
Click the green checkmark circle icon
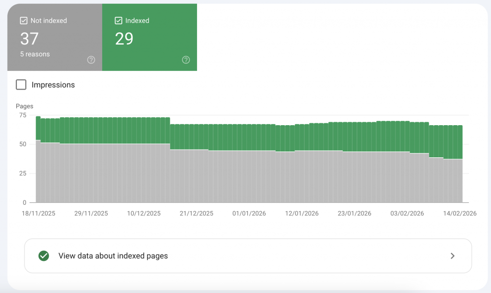pos(44,256)
